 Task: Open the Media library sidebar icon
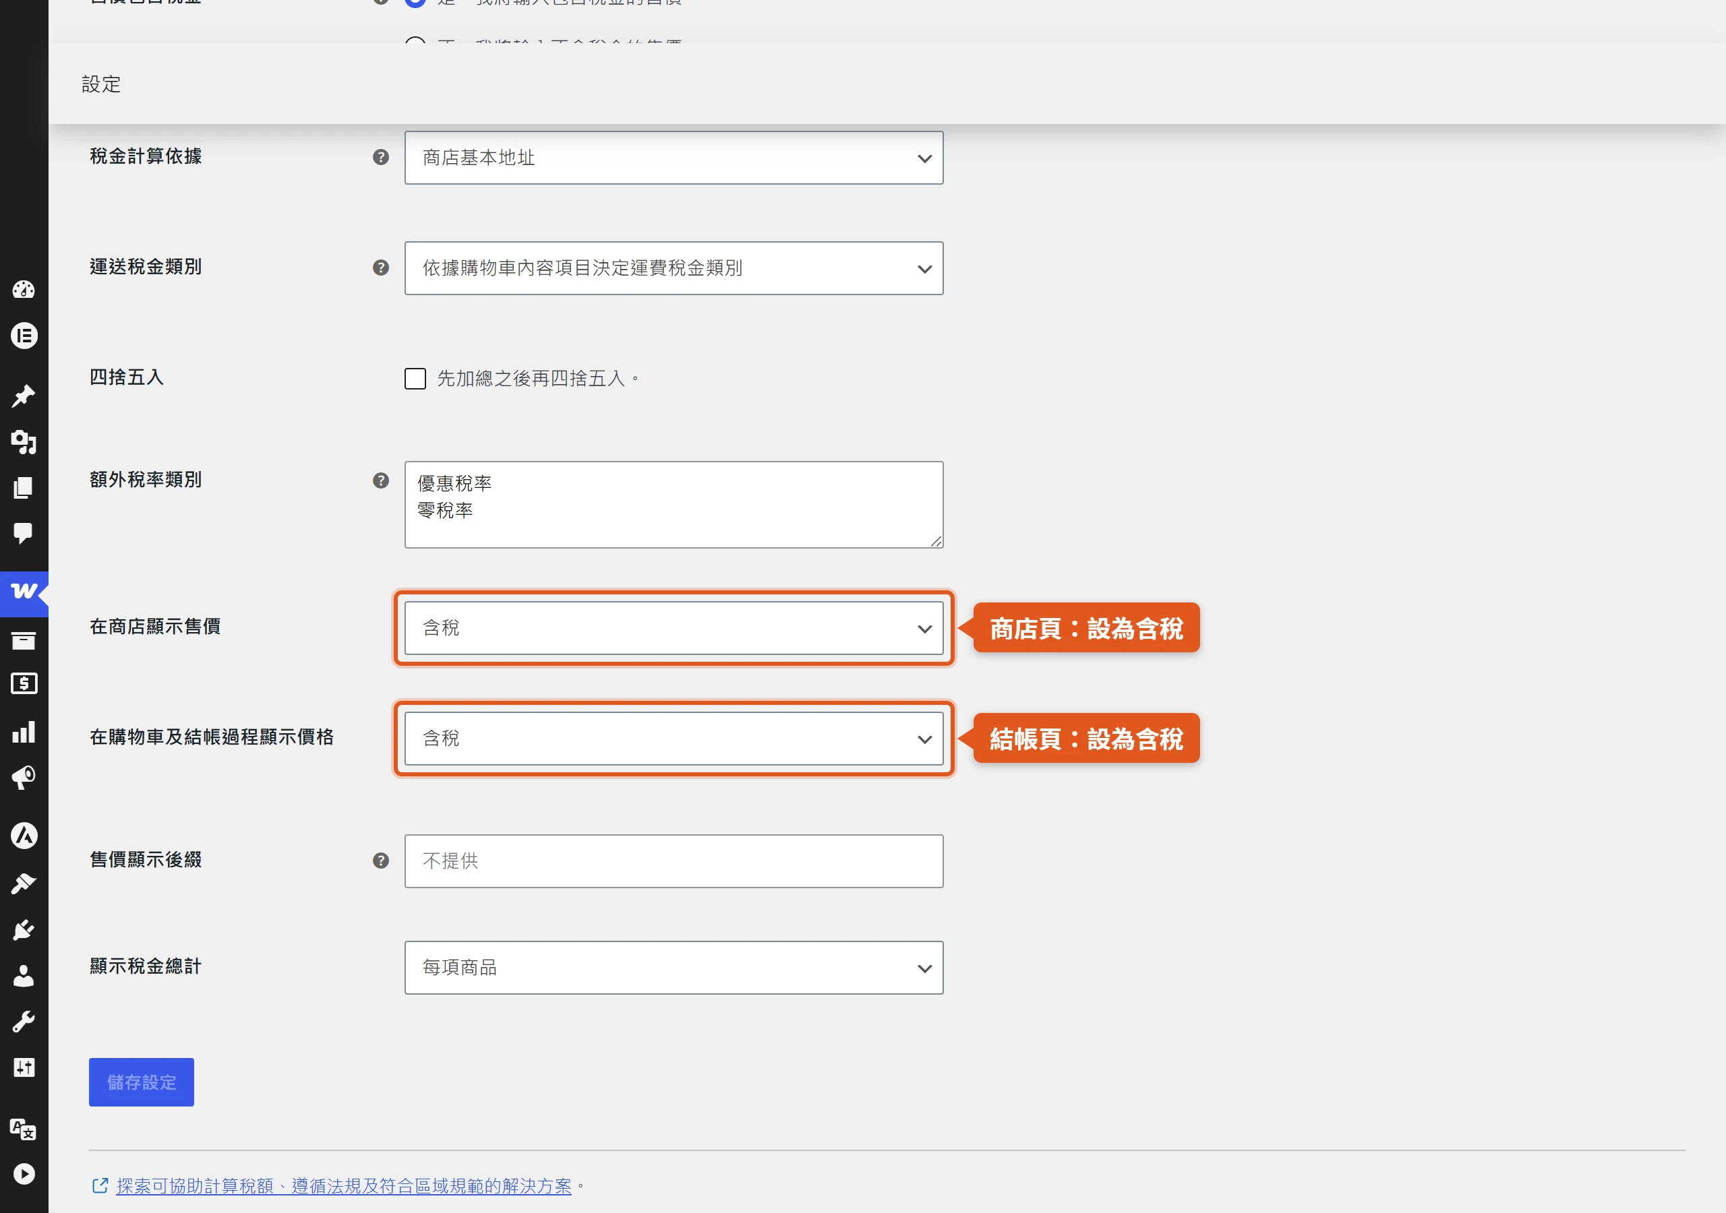click(24, 442)
